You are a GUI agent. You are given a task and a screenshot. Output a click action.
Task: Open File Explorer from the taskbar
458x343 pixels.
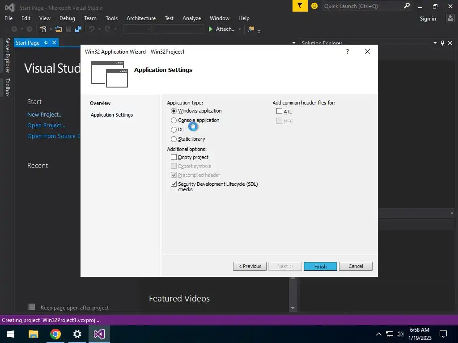(33, 334)
